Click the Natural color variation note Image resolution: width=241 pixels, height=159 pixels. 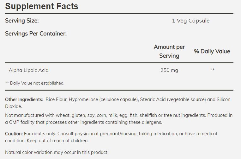(57, 152)
